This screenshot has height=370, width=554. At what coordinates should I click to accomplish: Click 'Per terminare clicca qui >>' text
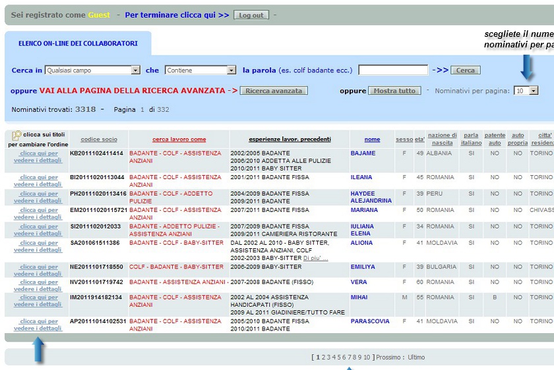point(177,15)
